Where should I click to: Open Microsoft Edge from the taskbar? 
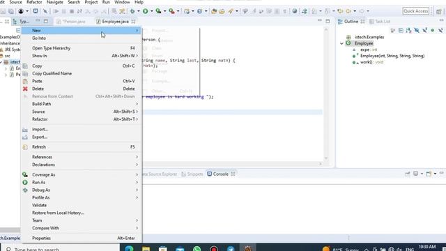pos(129,248)
